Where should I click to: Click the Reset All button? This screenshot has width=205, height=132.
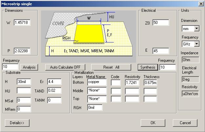coord(111,67)
